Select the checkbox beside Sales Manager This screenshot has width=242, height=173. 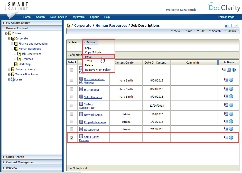tap(72, 96)
